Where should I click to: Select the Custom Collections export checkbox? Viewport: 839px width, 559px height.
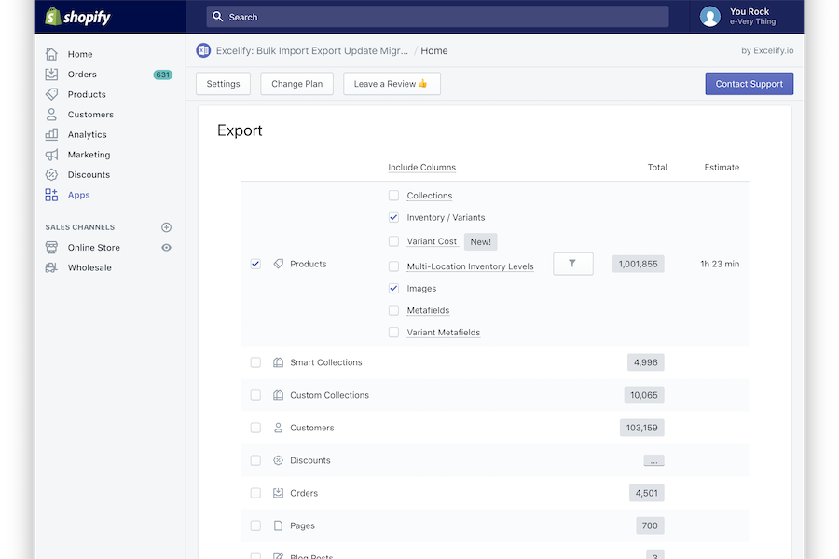point(255,395)
